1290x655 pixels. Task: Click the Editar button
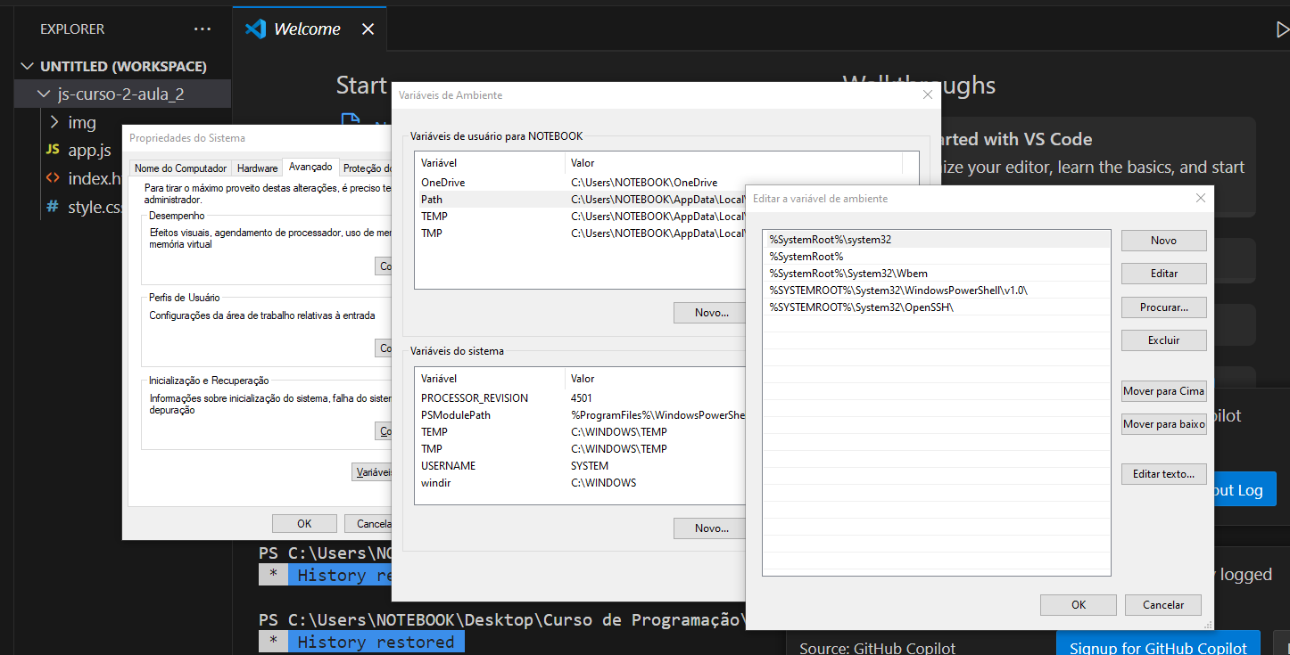(x=1164, y=274)
